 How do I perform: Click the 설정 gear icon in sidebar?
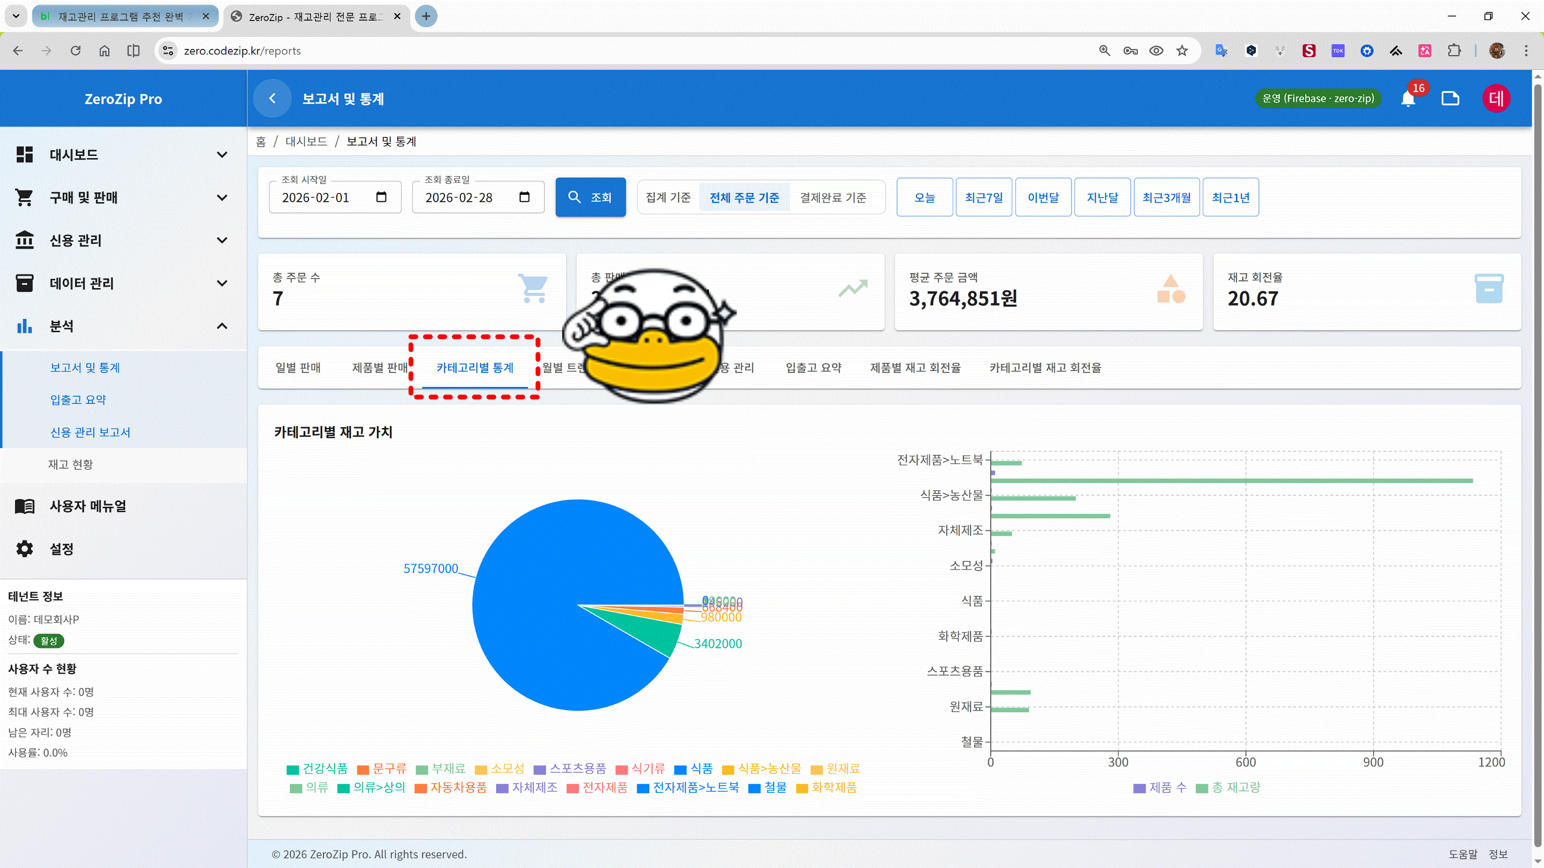coord(25,548)
